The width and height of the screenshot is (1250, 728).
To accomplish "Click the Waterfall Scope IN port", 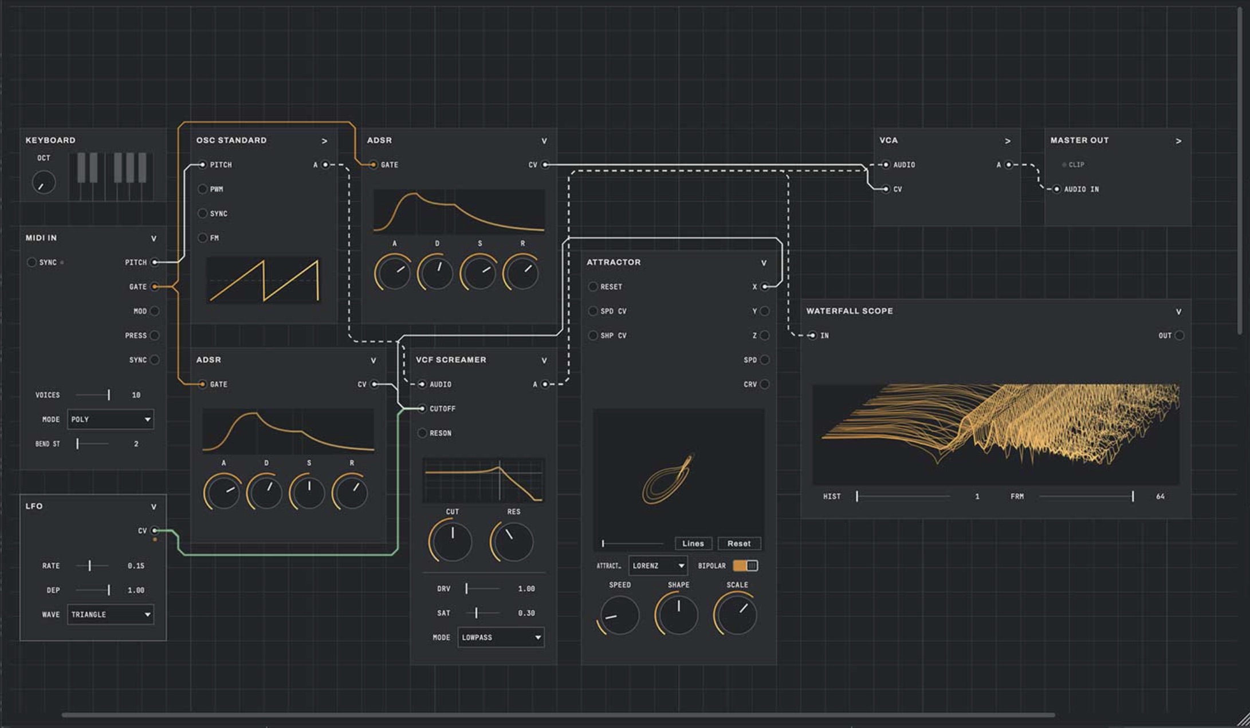I will [812, 335].
